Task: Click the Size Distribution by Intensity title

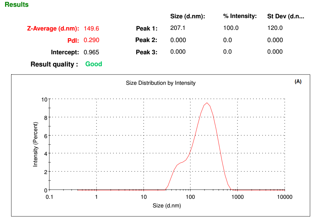Action: [x=161, y=83]
